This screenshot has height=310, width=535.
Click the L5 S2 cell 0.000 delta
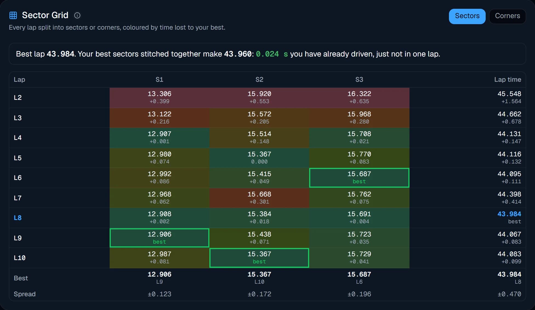coord(259,162)
